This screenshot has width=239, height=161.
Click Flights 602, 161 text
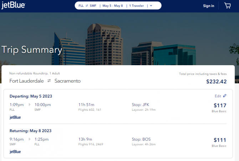pyautogui.click(x=90, y=110)
